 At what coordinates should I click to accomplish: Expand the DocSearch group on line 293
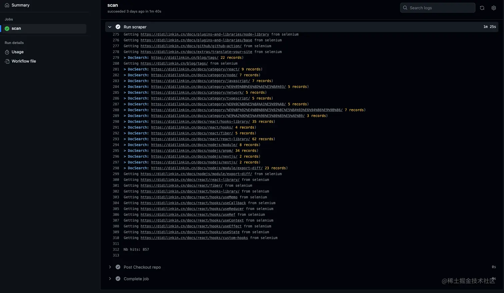point(125,139)
